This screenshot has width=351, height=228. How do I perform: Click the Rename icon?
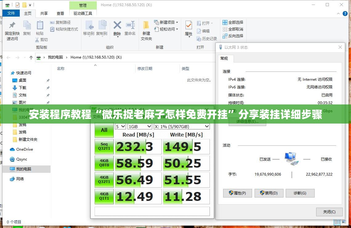point(130,25)
